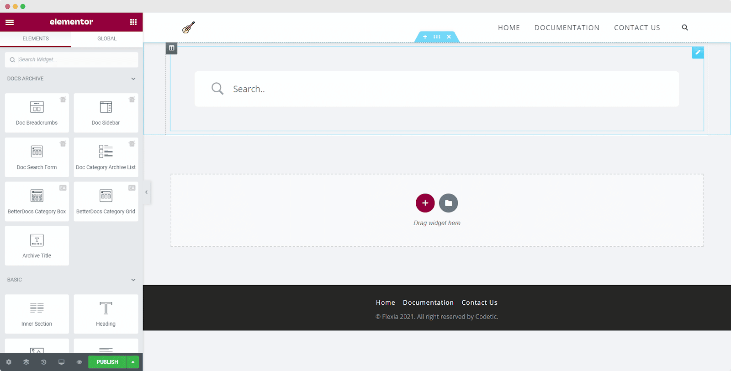Open the save options arrow beside Publish

tap(133, 362)
